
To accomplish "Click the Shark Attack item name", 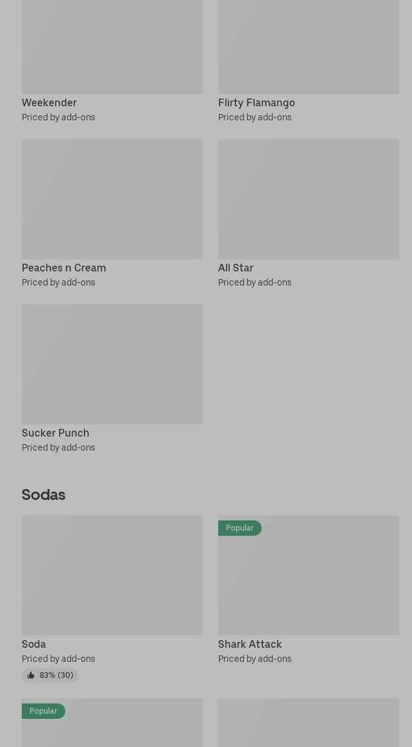I will [250, 644].
